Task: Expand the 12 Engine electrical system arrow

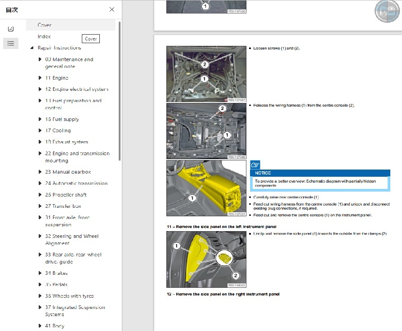Action: (x=40, y=89)
